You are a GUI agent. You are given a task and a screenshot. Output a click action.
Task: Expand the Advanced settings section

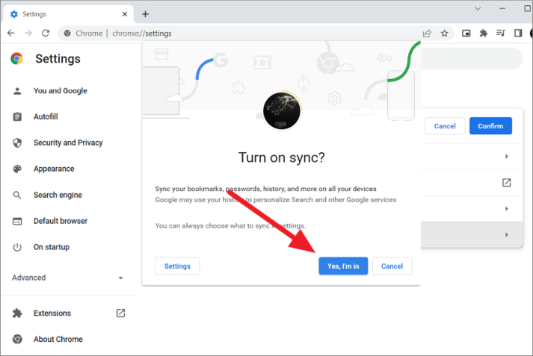point(67,278)
